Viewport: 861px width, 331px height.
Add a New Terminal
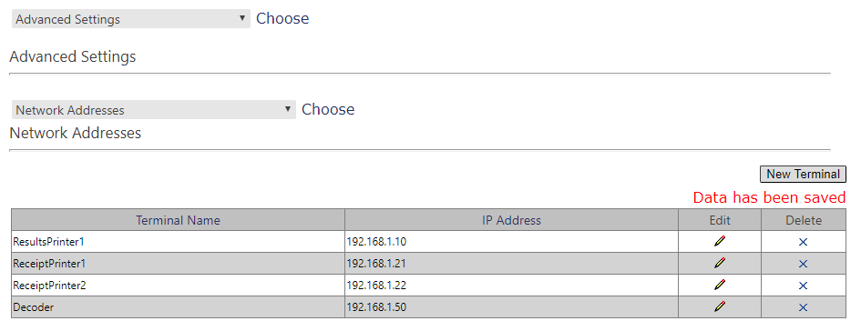tap(803, 175)
